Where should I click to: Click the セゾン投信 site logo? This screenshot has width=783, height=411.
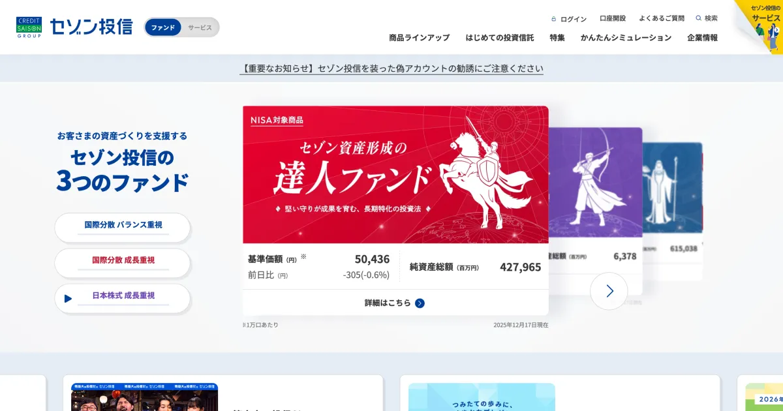pyautogui.click(x=91, y=27)
